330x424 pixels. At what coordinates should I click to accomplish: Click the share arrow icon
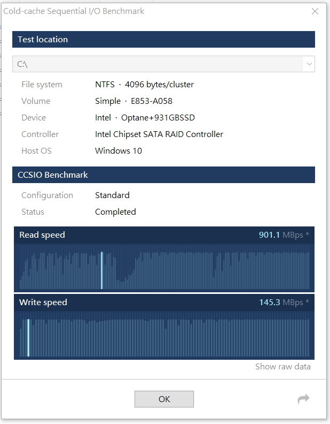click(x=303, y=399)
